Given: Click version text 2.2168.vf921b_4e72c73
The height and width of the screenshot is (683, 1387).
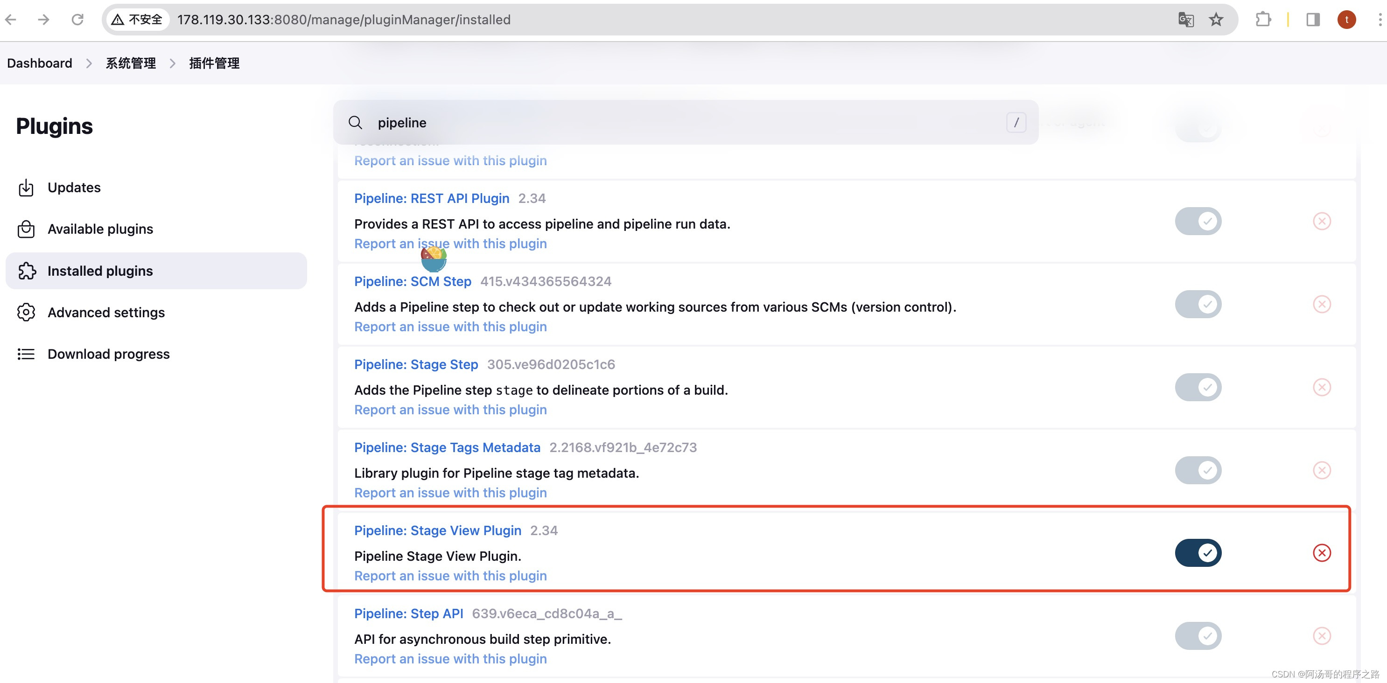Looking at the screenshot, I should (623, 447).
